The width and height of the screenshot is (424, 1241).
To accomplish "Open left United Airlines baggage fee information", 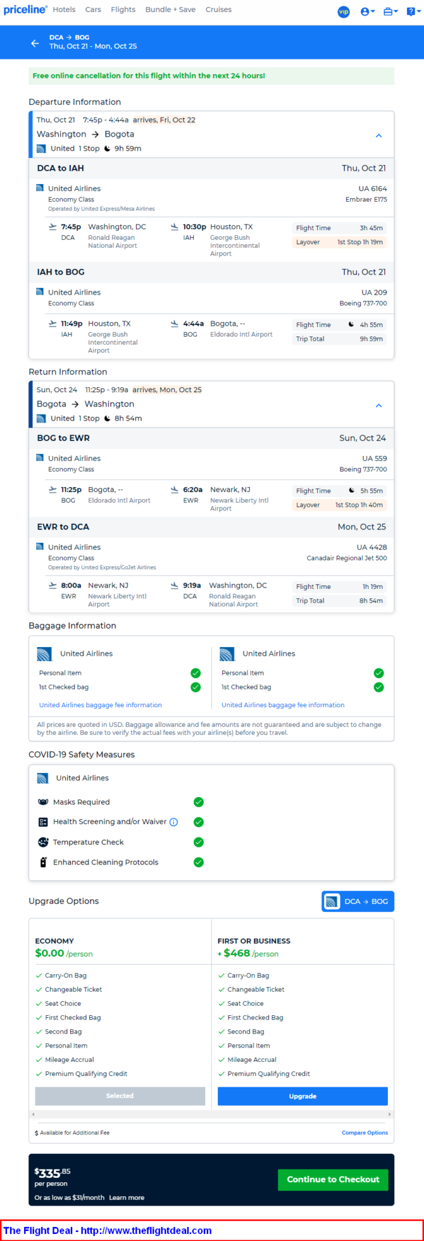I will [101, 705].
